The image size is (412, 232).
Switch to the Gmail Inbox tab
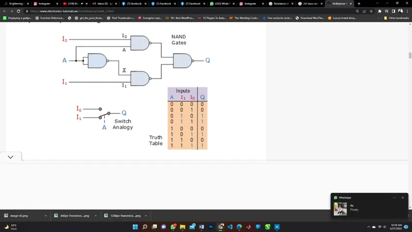pyautogui.click(x=105, y=4)
